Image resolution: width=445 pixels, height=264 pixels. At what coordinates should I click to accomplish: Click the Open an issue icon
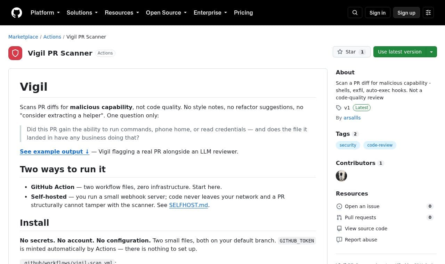(x=339, y=206)
